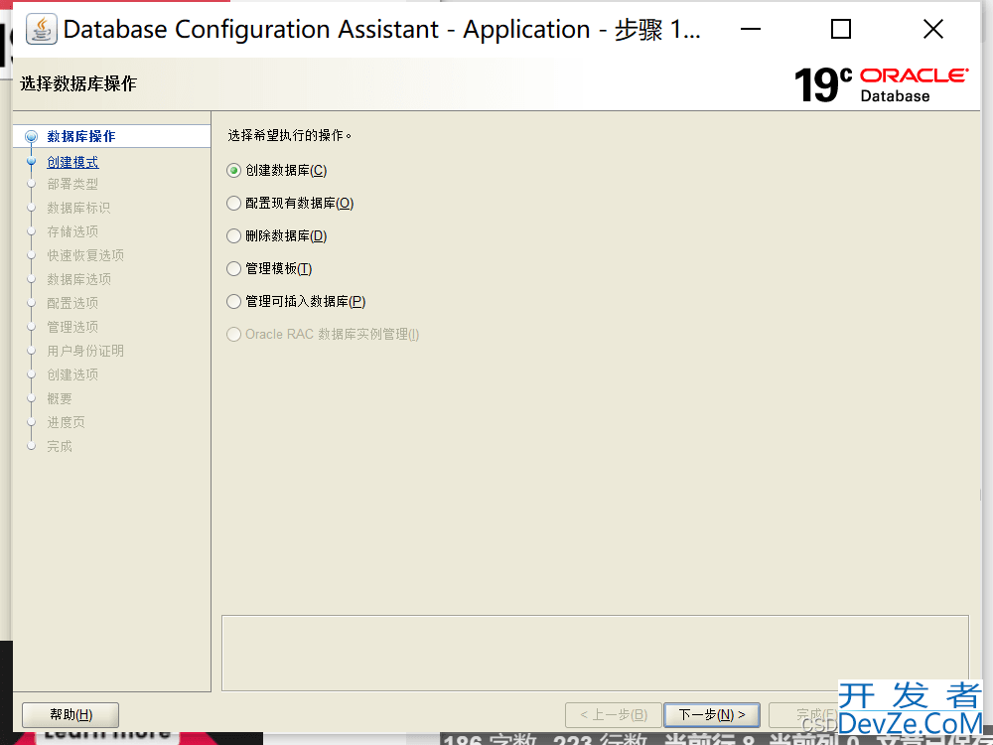
Task: Open help with the 帮助(H) button
Action: [x=71, y=715]
